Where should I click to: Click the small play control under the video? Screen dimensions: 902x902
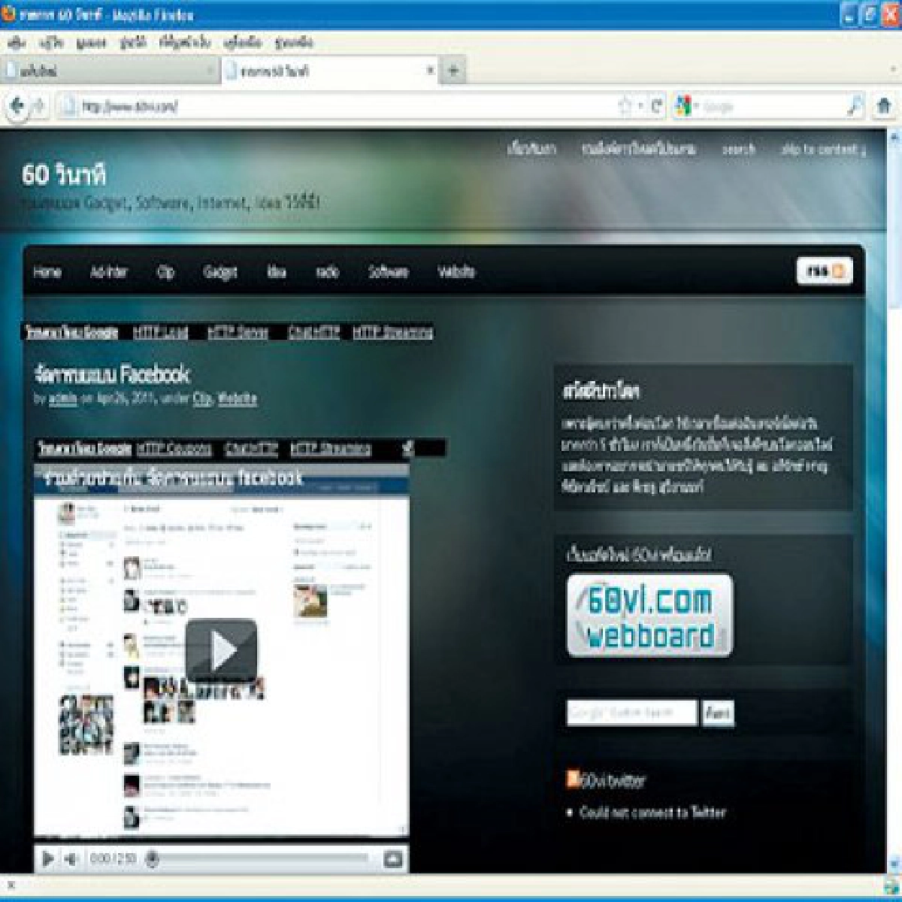(x=47, y=858)
